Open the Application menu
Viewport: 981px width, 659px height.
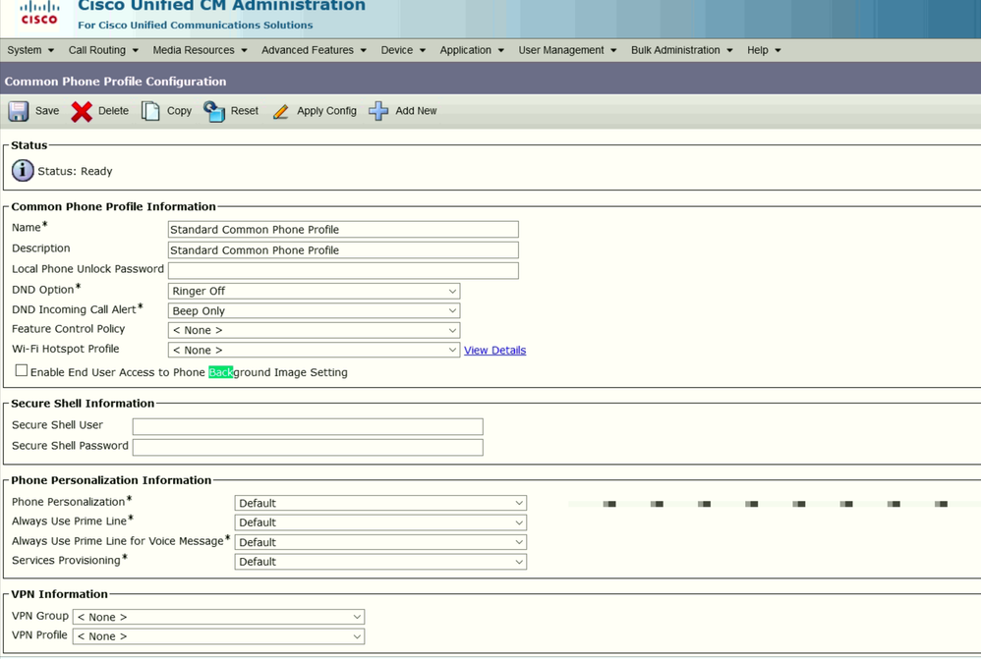click(x=472, y=50)
